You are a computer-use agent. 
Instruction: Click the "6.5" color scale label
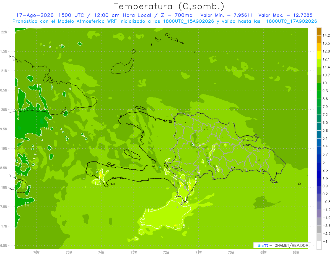click(x=325, y=123)
